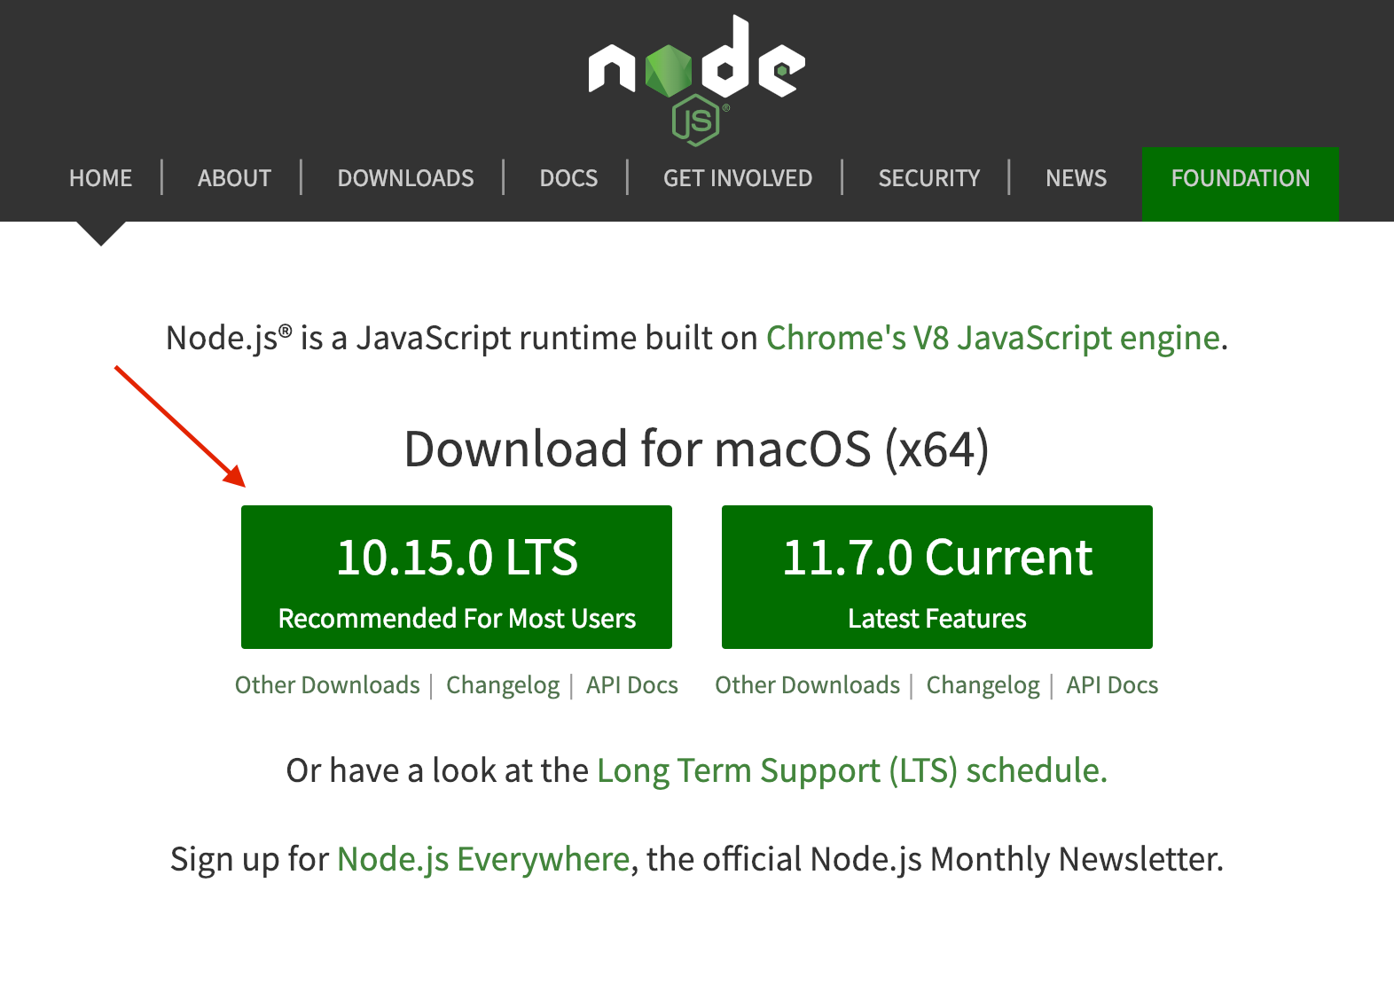Open API Docs for the Current release
The image size is (1394, 1000).
(1113, 685)
